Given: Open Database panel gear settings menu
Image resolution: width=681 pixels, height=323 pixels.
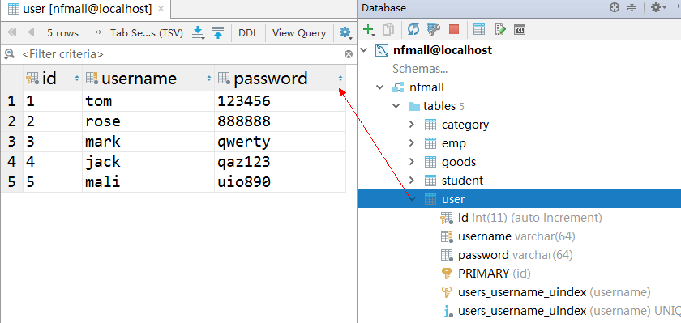Looking at the screenshot, I should click(x=657, y=7).
